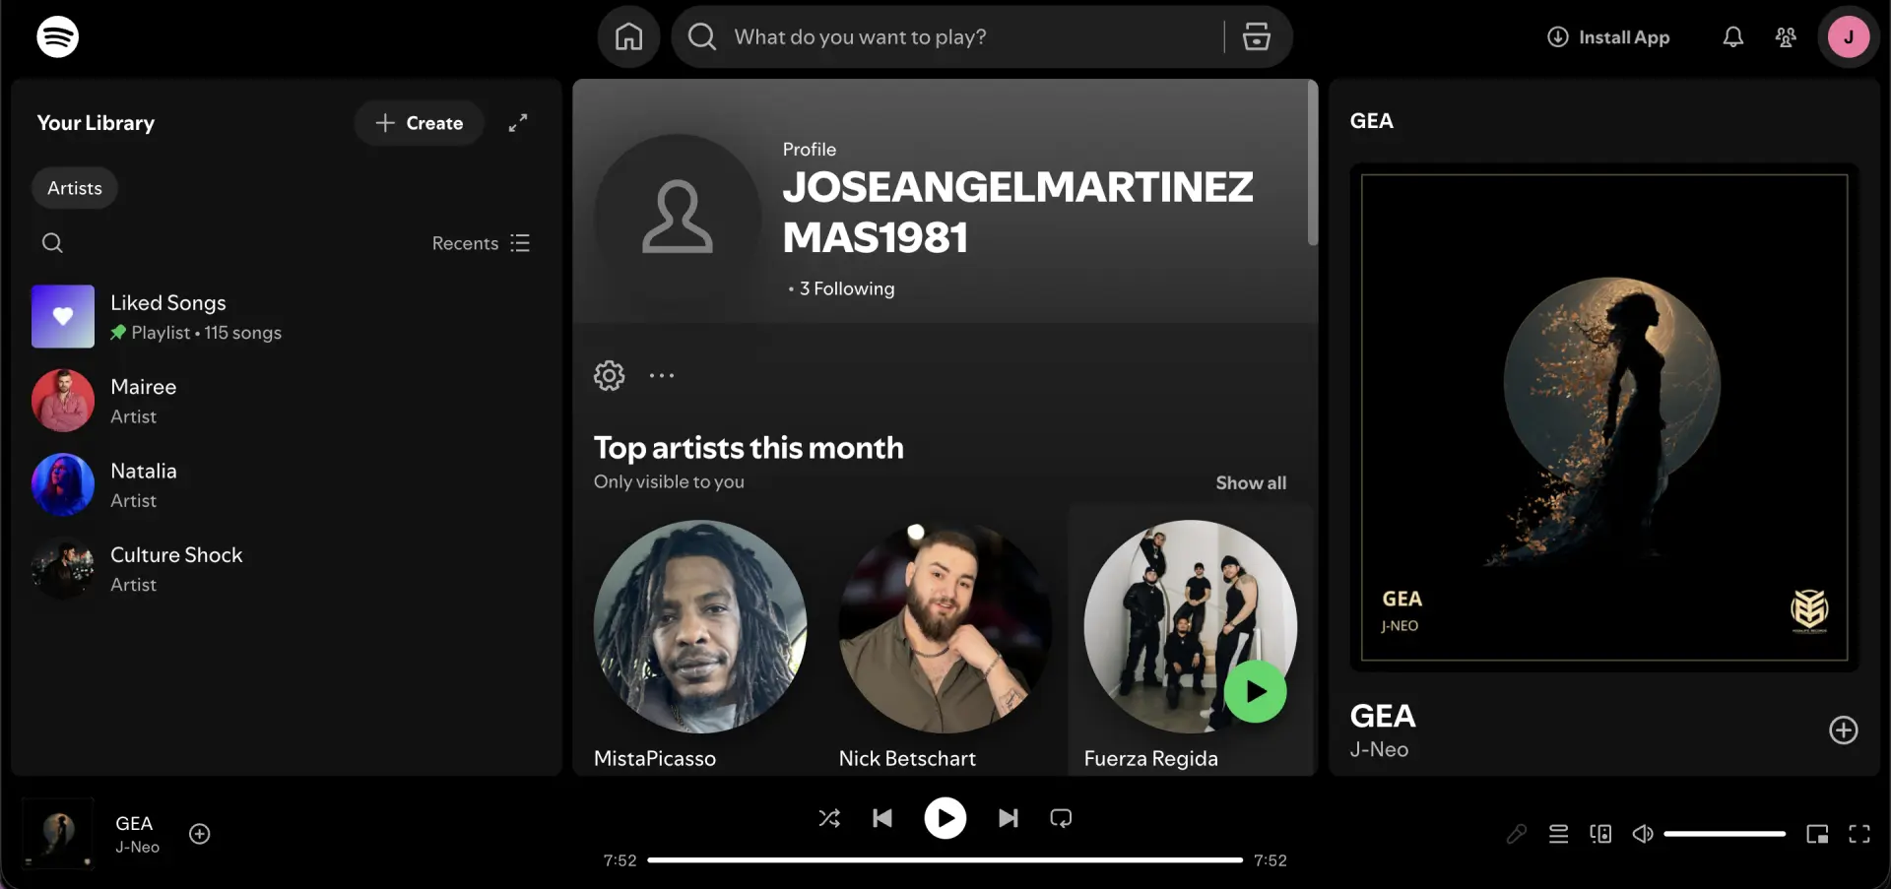Open the Recents sort dropdown
1891x889 pixels.
click(481, 243)
